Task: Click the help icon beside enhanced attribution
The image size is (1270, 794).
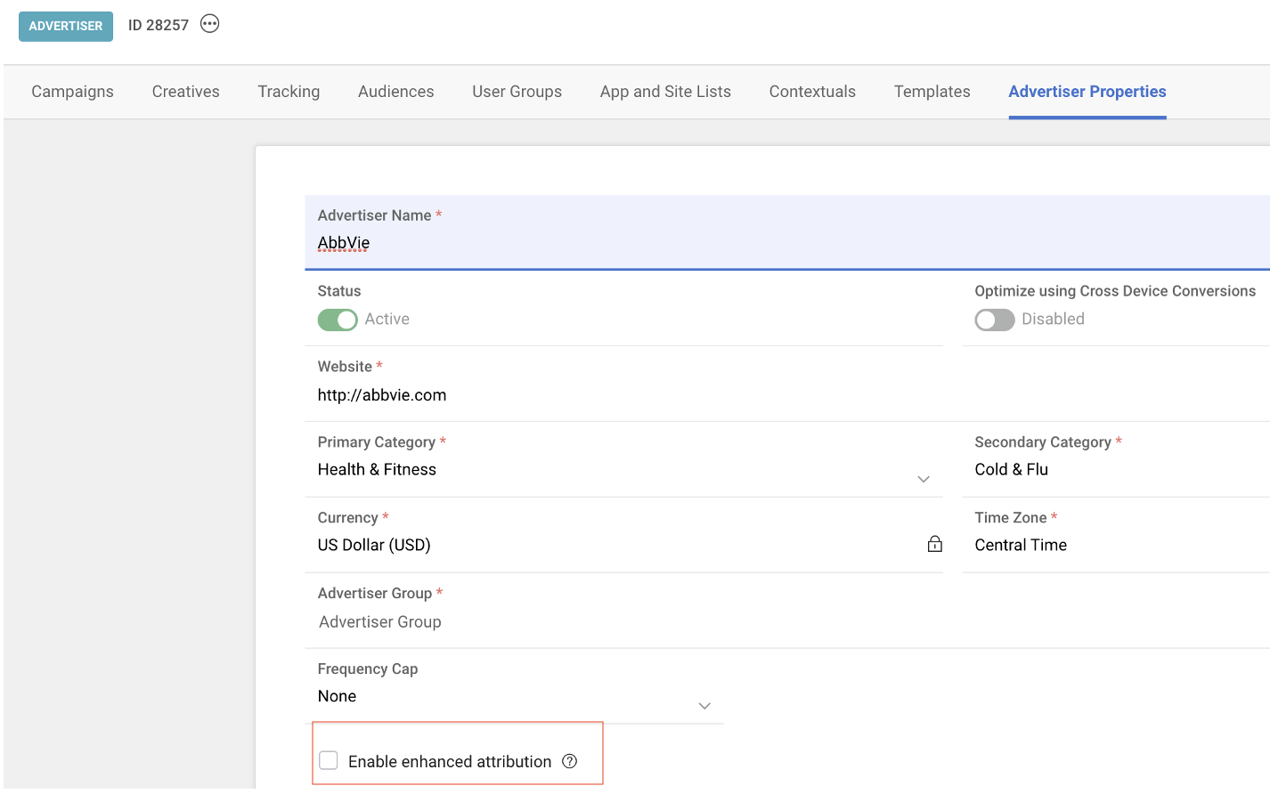Action: [570, 761]
